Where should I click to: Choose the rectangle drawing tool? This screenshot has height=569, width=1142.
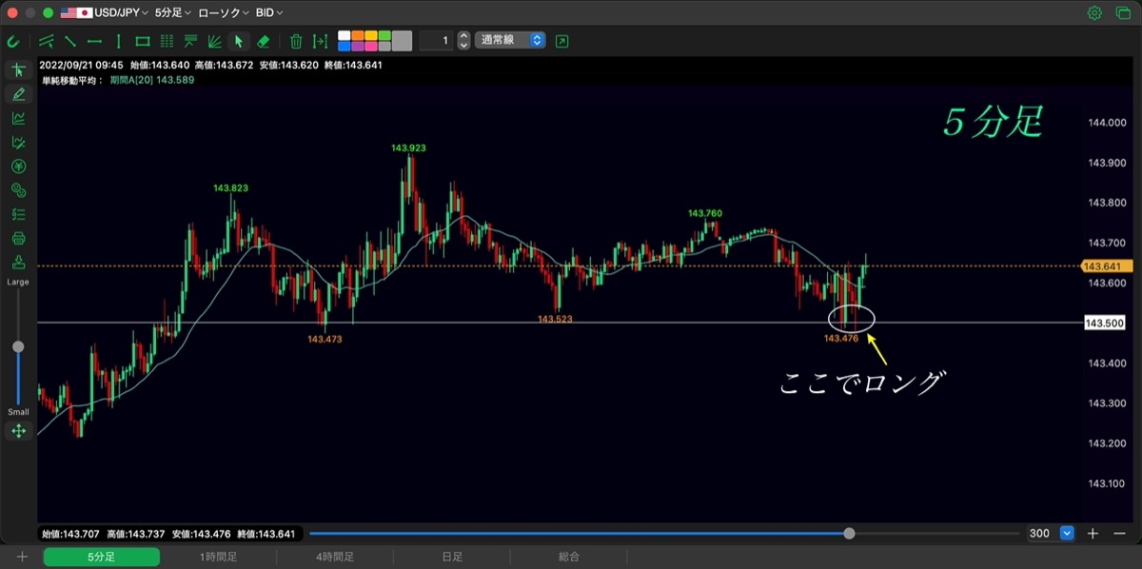[143, 41]
